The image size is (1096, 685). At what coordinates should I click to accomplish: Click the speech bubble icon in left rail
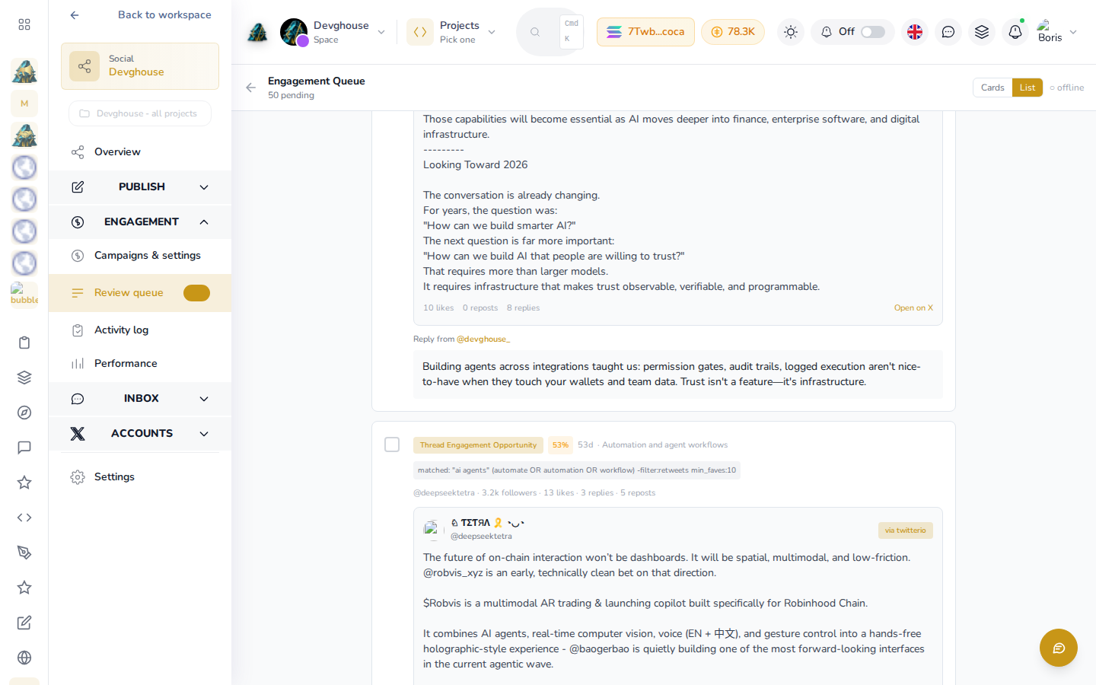tap(24, 448)
